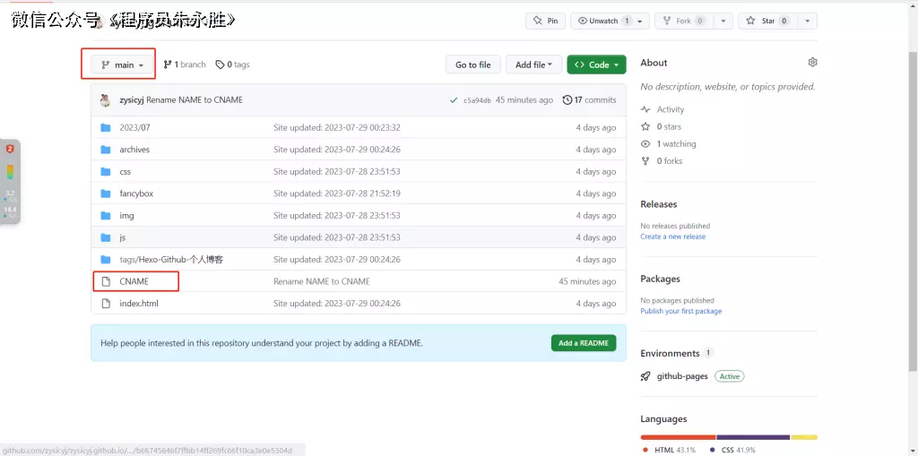The width and height of the screenshot is (918, 456).
Task: Click the commit history clock icon
Action: coord(567,99)
